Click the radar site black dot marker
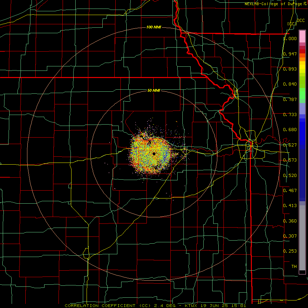 click(154, 154)
